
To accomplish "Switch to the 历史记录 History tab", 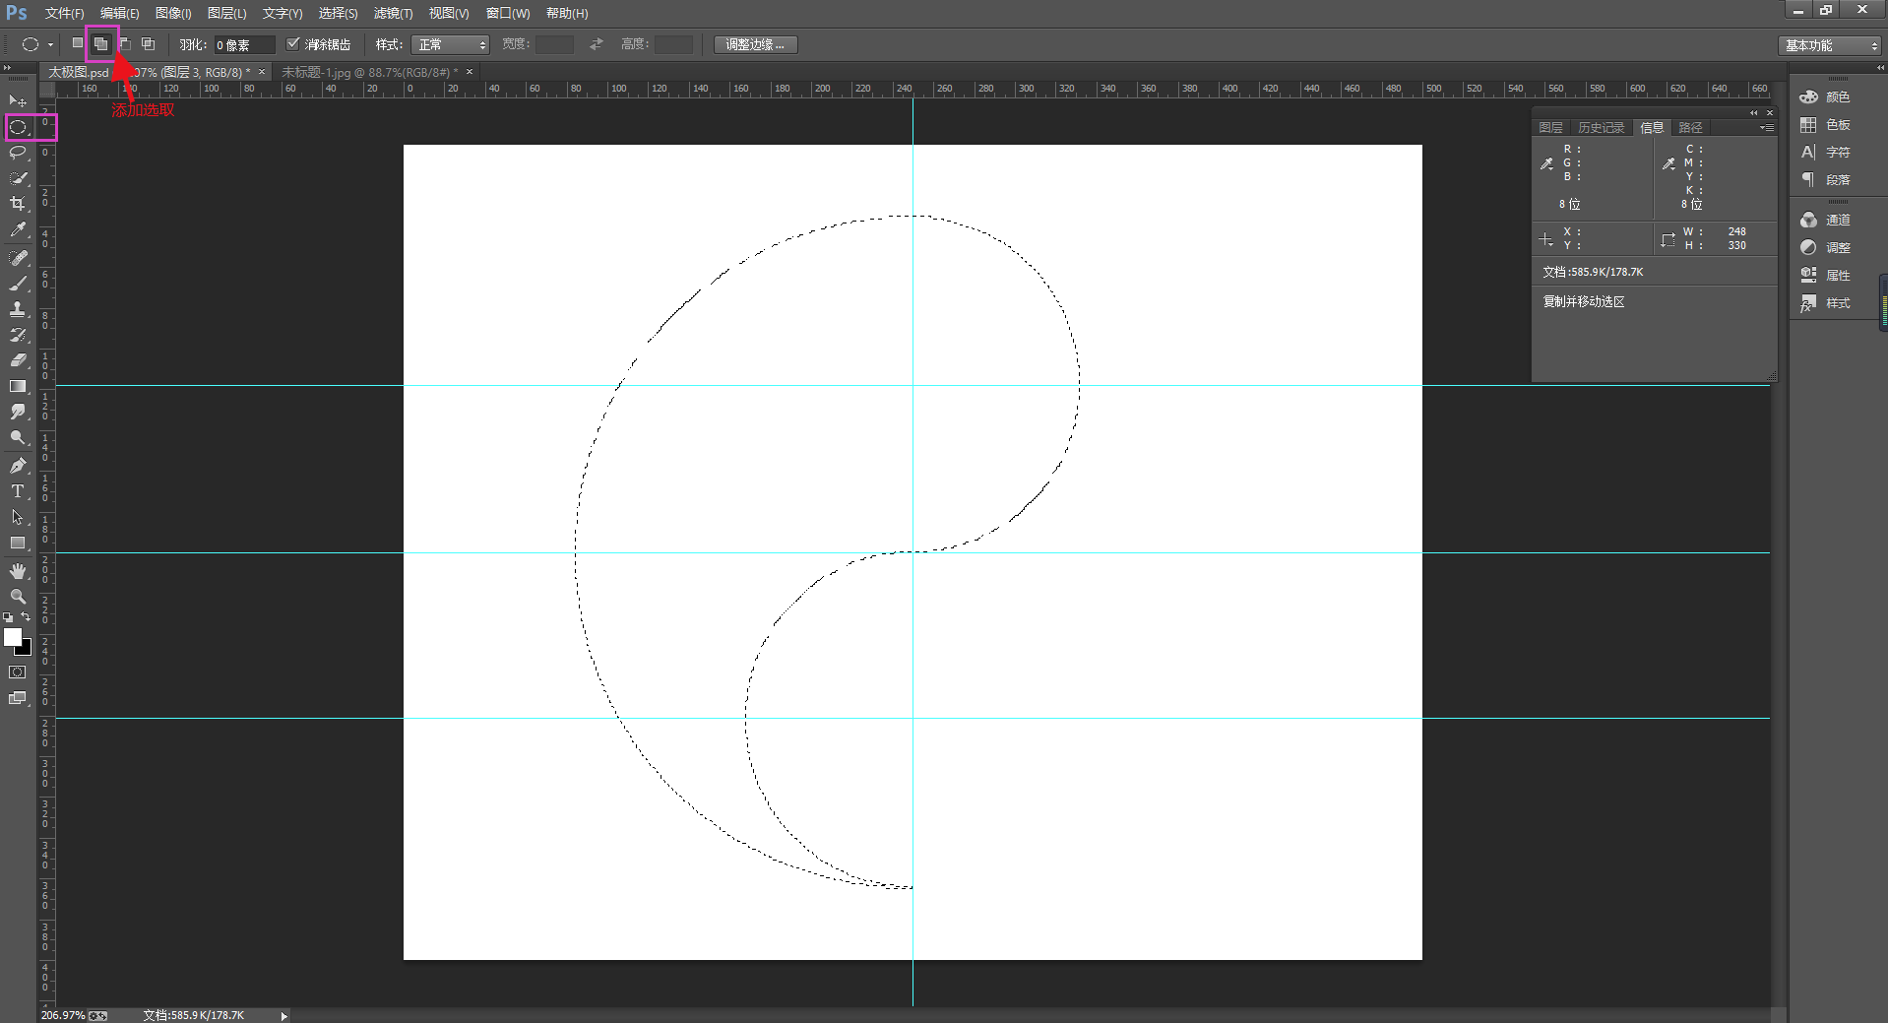I will point(1601,128).
